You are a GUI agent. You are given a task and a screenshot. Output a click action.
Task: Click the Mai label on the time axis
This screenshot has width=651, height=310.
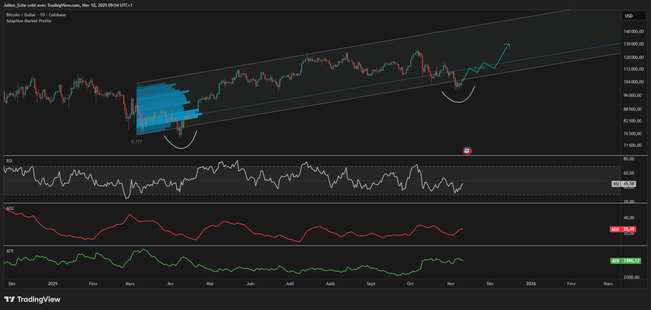pos(210,284)
